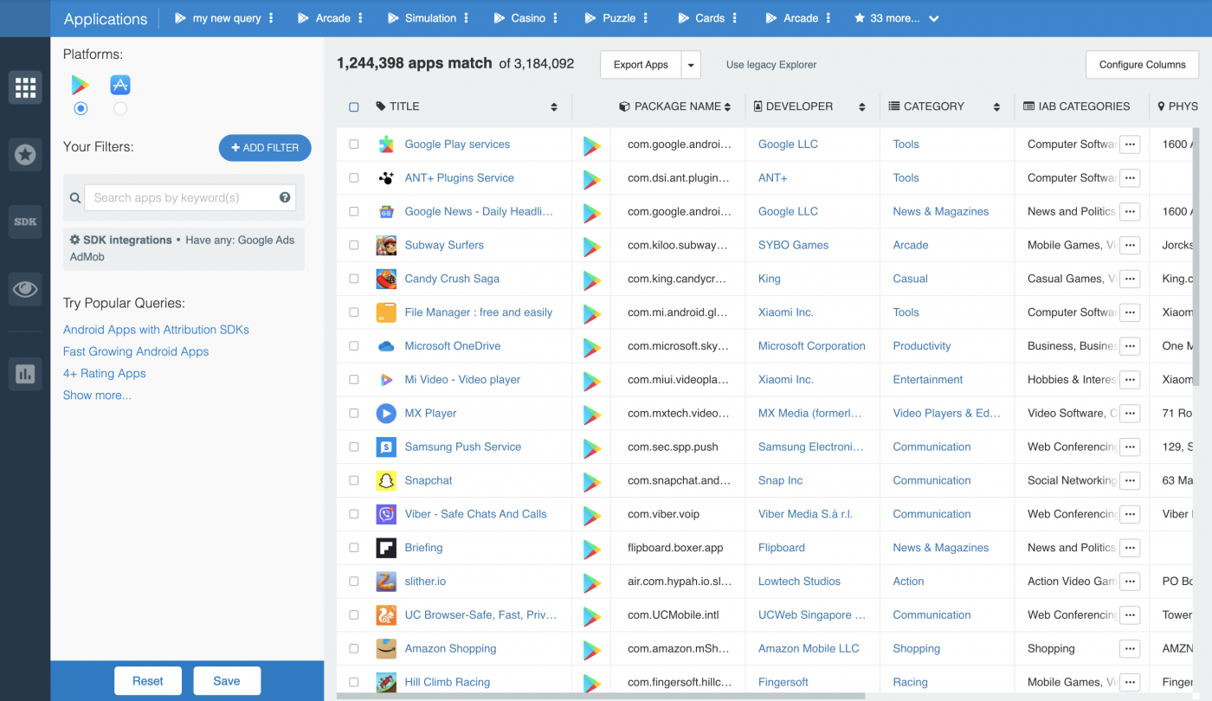Expand the 33 more queries dropdown
This screenshot has height=701, width=1212.
933,18
